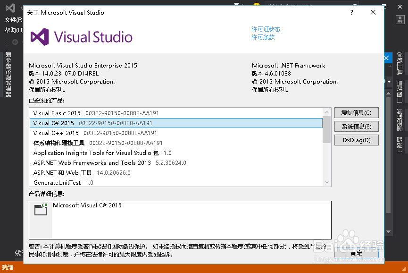This screenshot has height=273, width=408.
Task: Select Visual Basic 2015 in installed products
Action: (x=176, y=113)
